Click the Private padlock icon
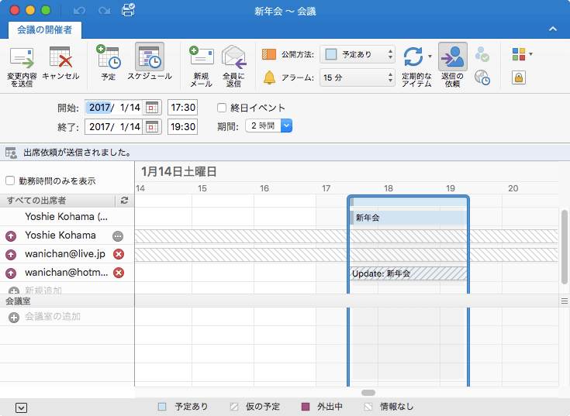This screenshot has width=570, height=416. coord(519,77)
